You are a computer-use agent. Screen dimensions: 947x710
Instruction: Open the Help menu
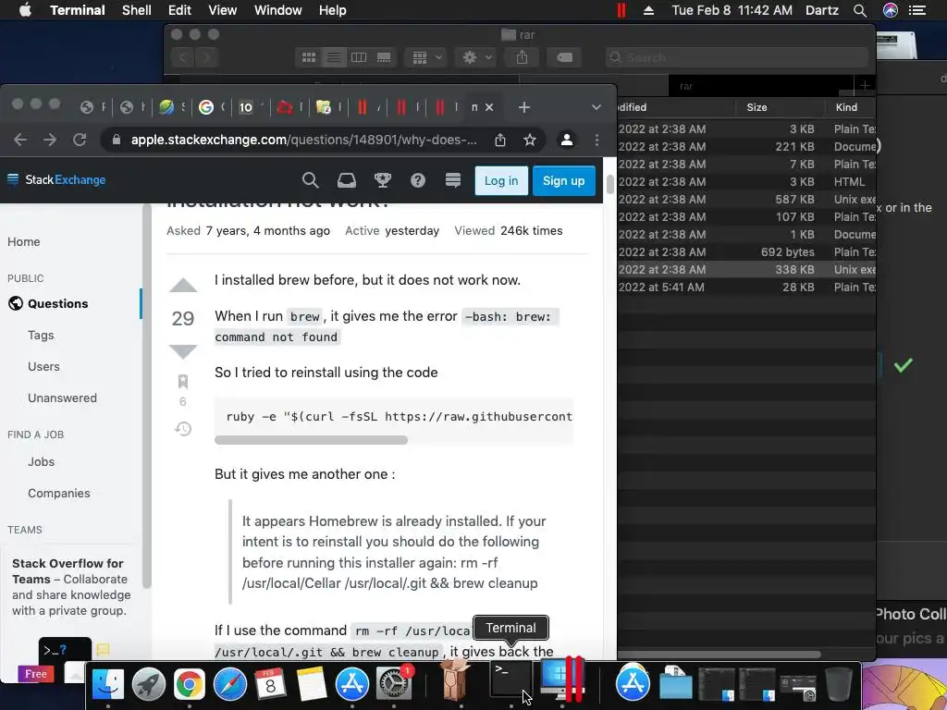[333, 10]
